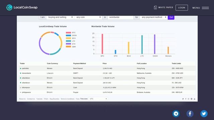Toggle the XMR legend color swatch
The height and width of the screenshot is (120, 214).
point(68,47)
